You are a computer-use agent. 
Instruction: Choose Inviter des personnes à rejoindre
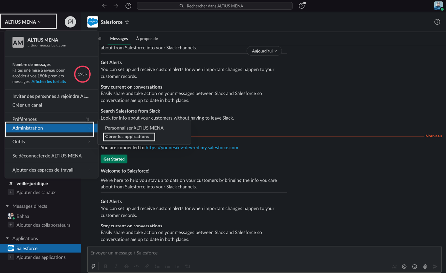[51, 96]
